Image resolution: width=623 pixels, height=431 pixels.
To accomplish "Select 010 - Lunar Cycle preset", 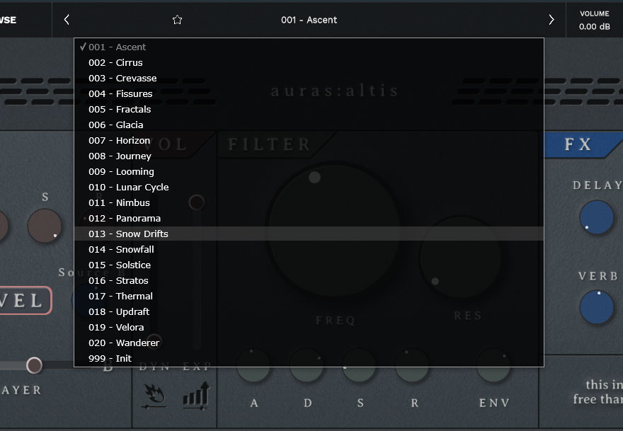I will pyautogui.click(x=128, y=187).
